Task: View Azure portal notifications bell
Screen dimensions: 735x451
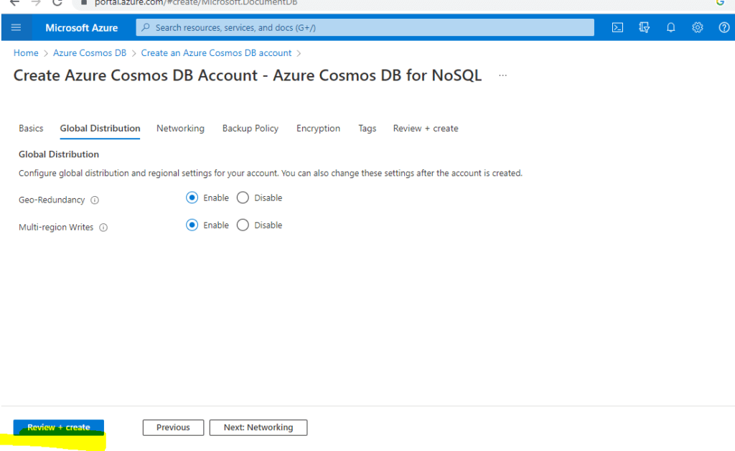Action: (x=670, y=27)
